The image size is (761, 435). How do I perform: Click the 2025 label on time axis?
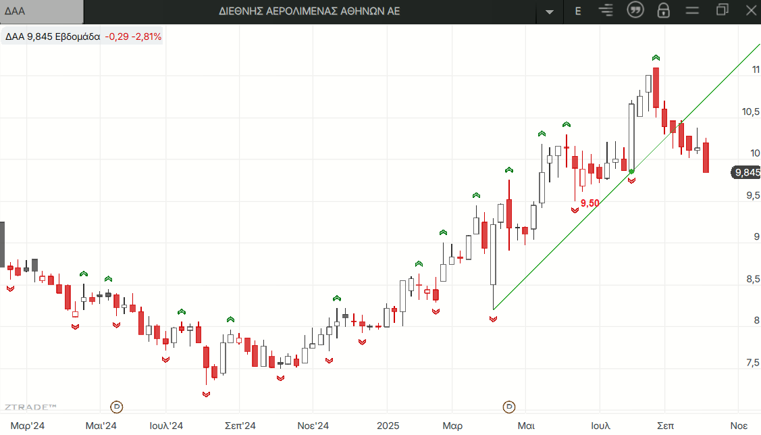(x=387, y=426)
